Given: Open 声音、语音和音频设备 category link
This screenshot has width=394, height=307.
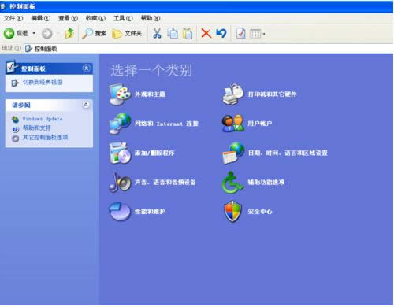Looking at the screenshot, I should [x=165, y=183].
